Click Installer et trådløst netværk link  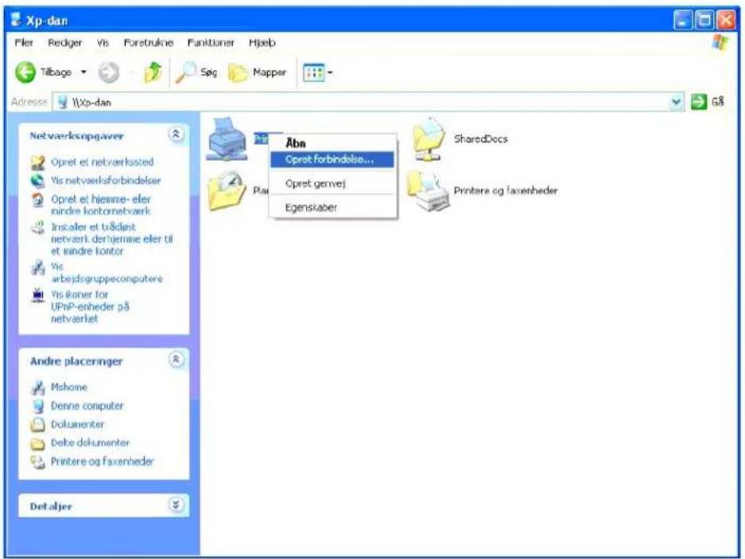pos(112,239)
